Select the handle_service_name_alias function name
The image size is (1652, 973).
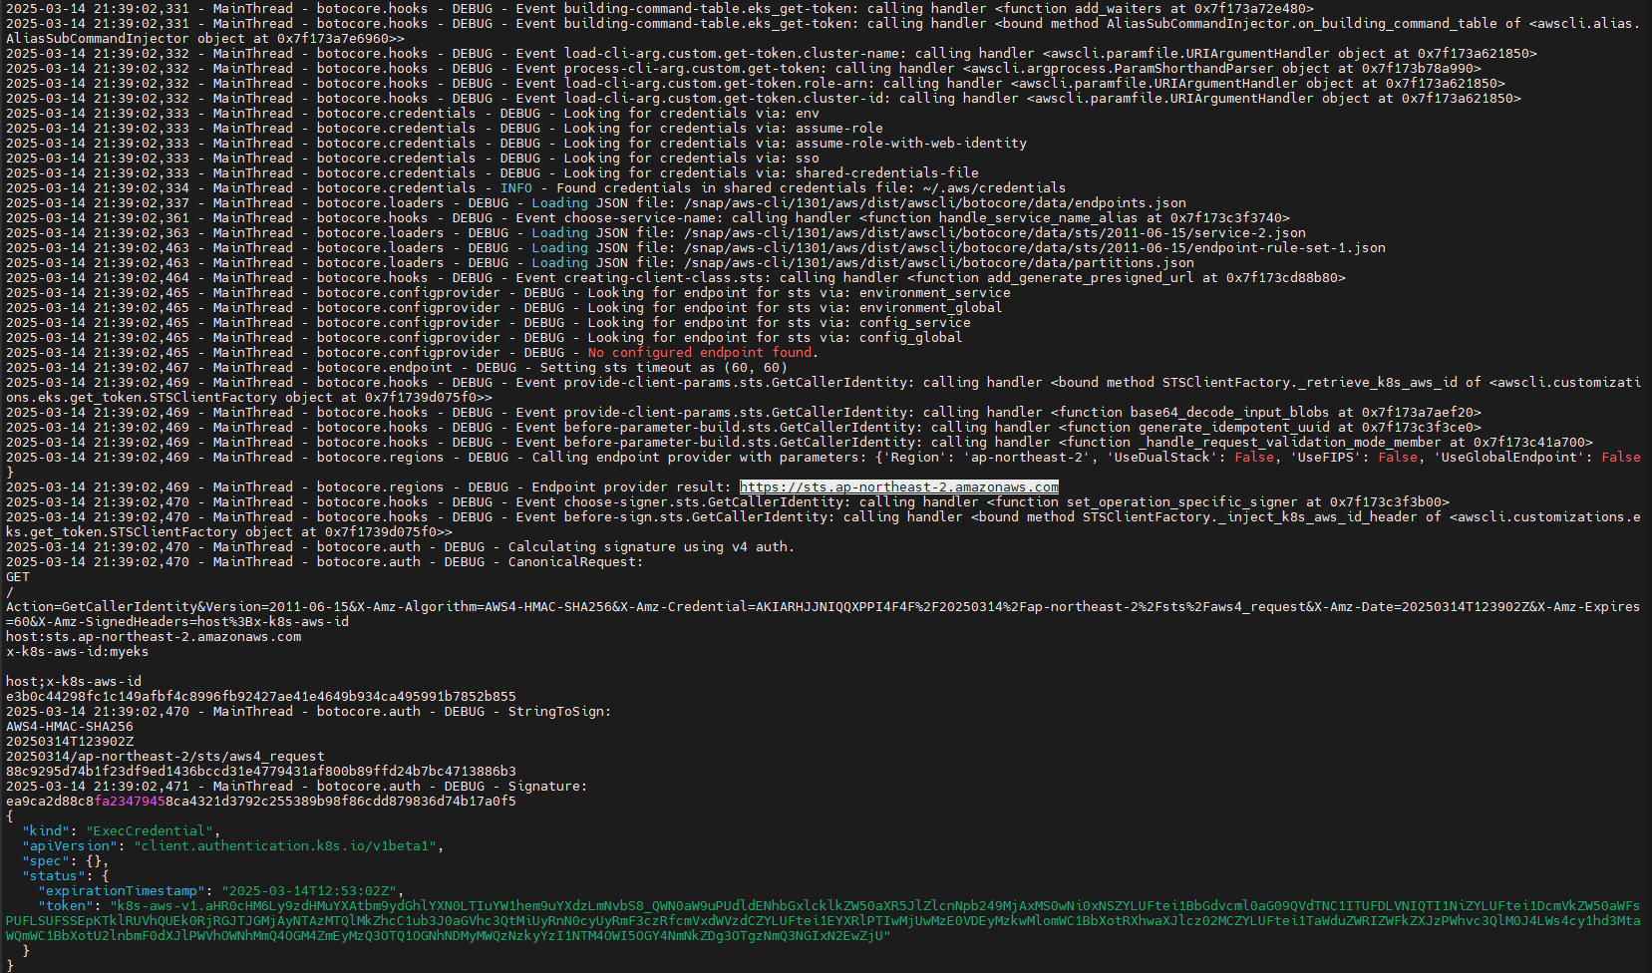pyautogui.click(x=1039, y=217)
